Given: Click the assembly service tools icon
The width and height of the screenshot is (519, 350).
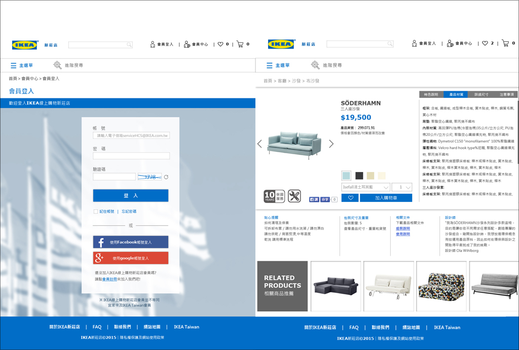Looking at the screenshot, I should (x=294, y=196).
